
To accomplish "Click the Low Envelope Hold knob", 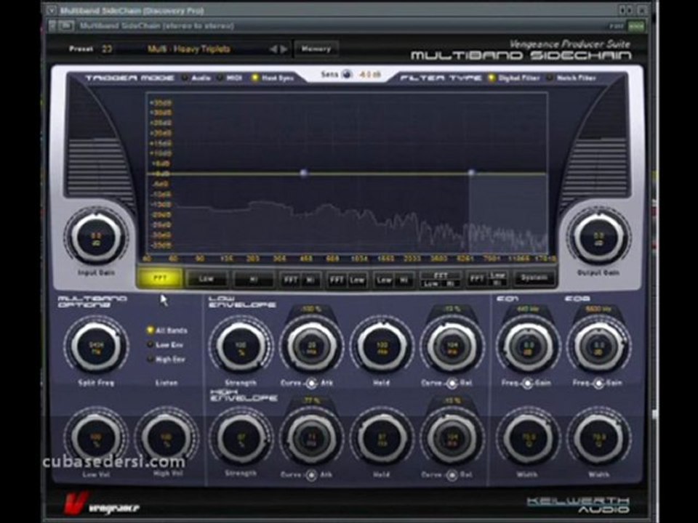I will tap(382, 346).
